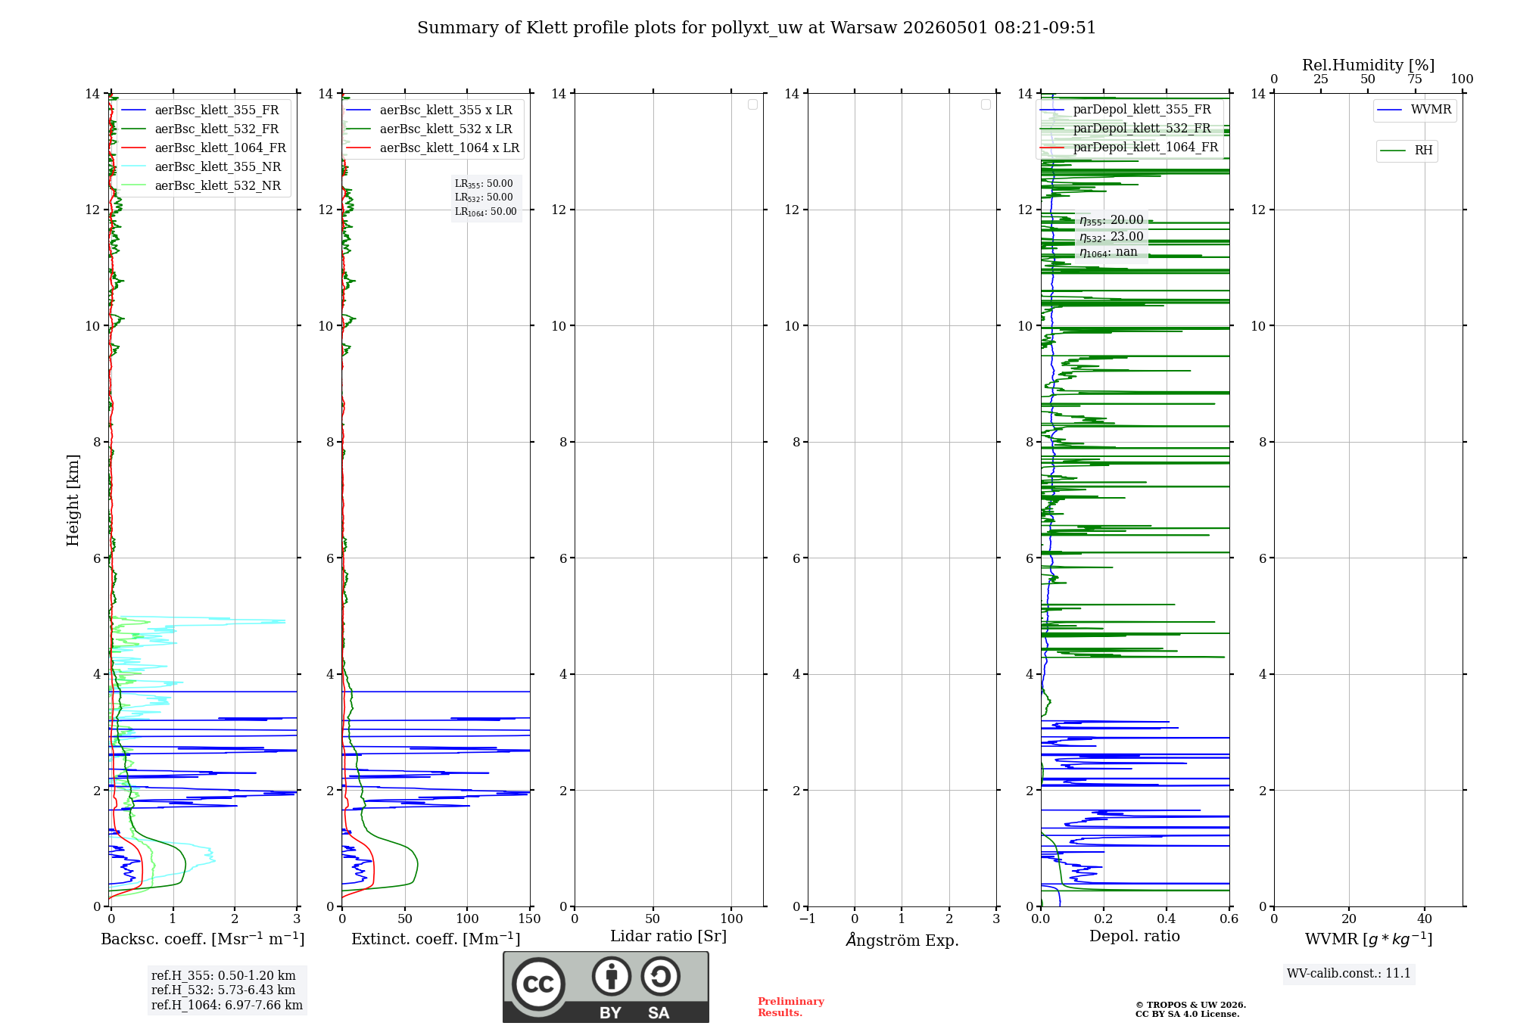Select legend entry aerBsc_klett_532_FR

[217, 129]
